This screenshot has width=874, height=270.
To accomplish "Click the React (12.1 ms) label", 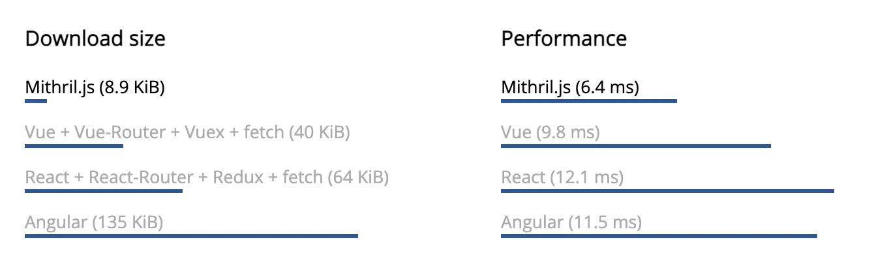I will click(562, 177).
